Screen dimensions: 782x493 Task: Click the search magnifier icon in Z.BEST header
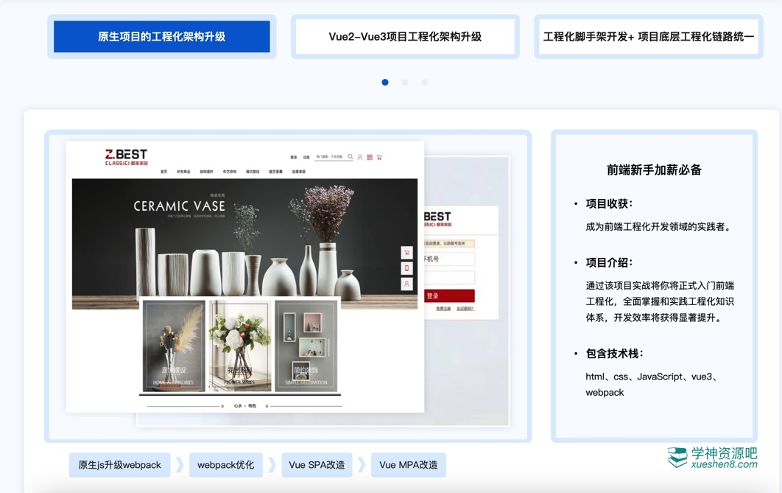(x=351, y=157)
